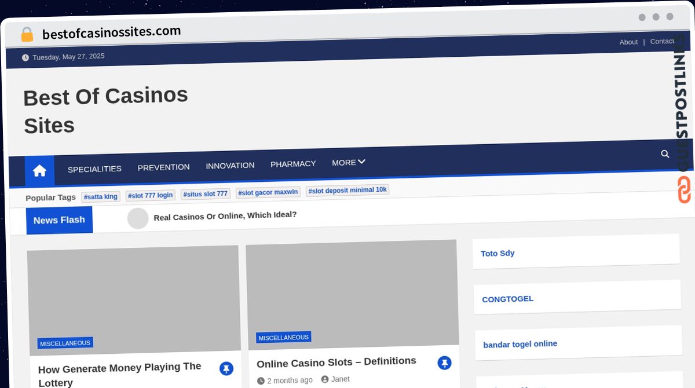Click the Best Of Casinos Sites title
The height and width of the screenshot is (388, 695).
coord(105,110)
